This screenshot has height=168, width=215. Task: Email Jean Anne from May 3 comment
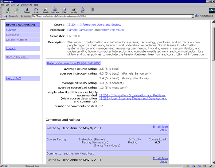click(x=160, y=128)
